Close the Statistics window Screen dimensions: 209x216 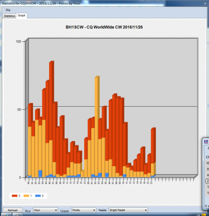point(205,3)
